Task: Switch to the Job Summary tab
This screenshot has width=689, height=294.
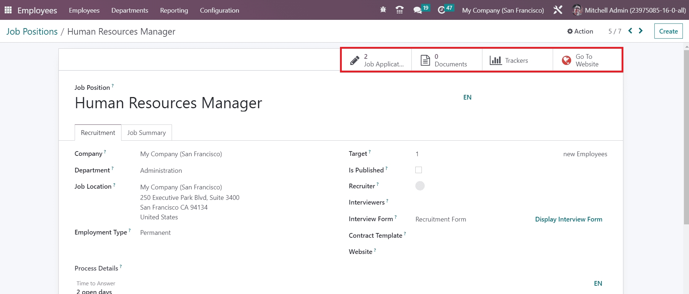Action: [146, 133]
